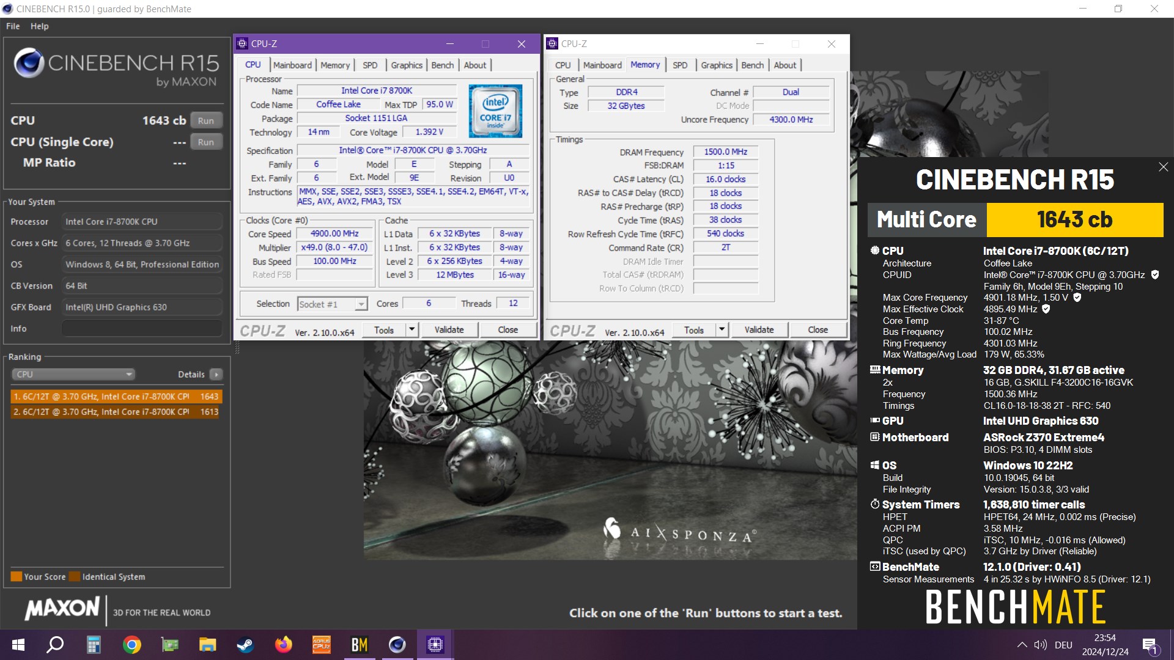Open About tab in left CPU-Z
1174x660 pixels.
[x=475, y=65]
